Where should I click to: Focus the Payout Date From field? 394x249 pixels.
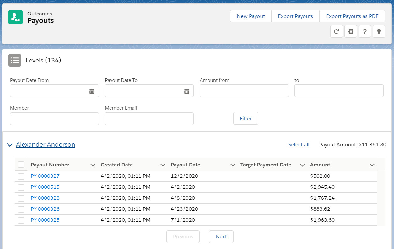(x=54, y=91)
